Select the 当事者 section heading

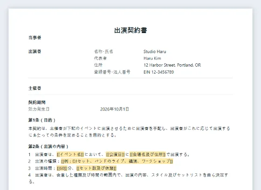(x=34, y=38)
